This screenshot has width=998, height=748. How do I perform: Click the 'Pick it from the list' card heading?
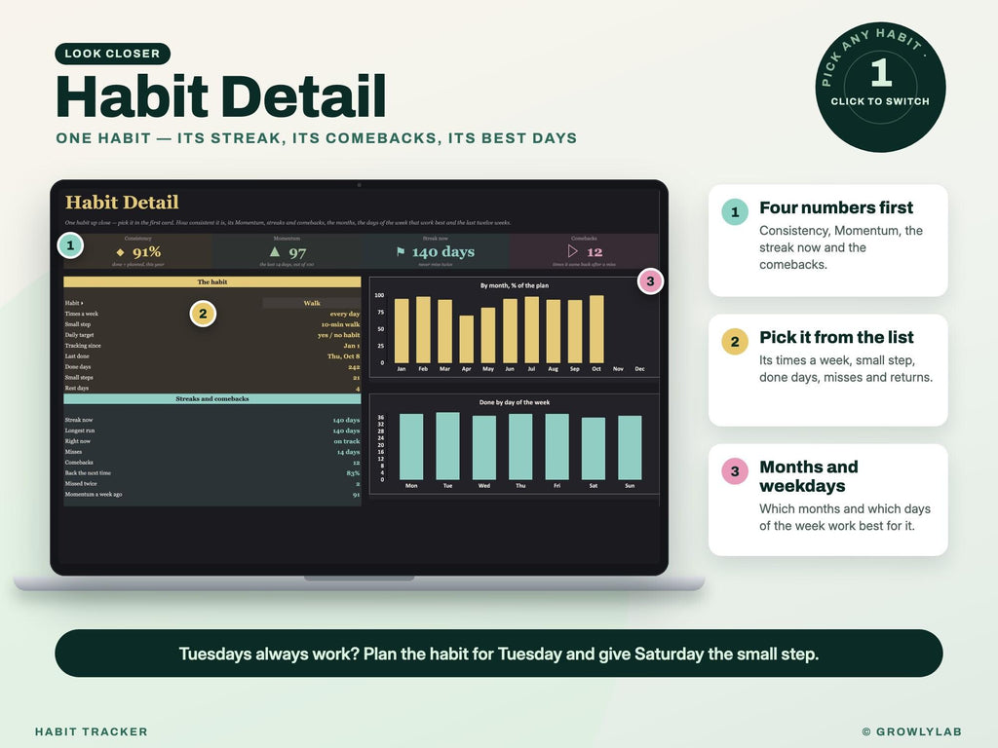(836, 337)
